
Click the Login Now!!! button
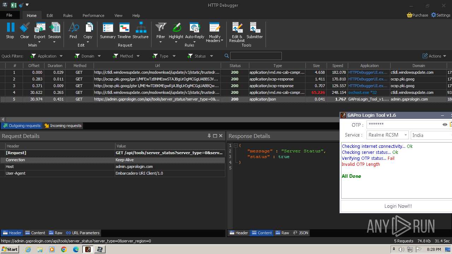pyautogui.click(x=397, y=206)
